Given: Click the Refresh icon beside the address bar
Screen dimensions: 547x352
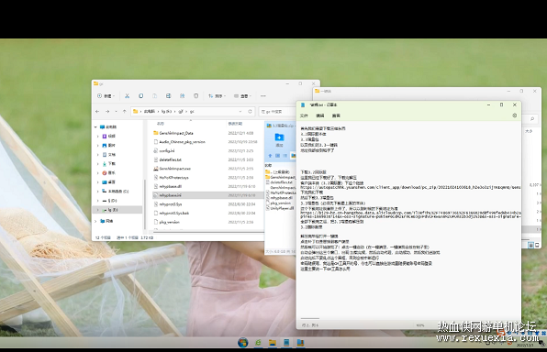Looking at the screenshot, I should coord(250,112).
